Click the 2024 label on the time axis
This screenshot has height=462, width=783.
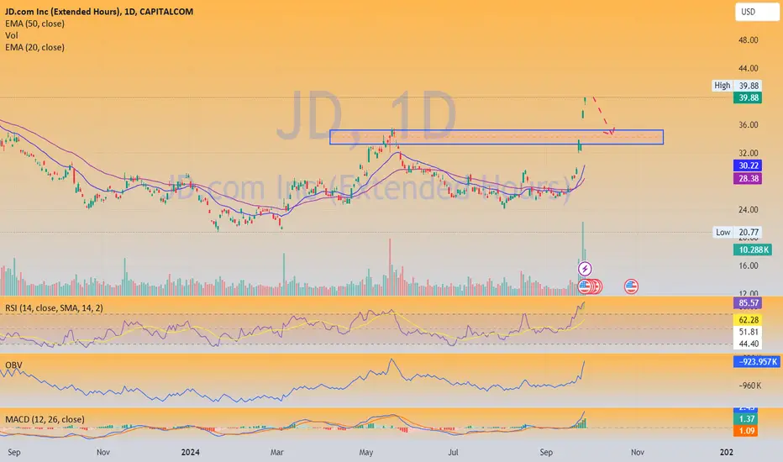point(190,452)
